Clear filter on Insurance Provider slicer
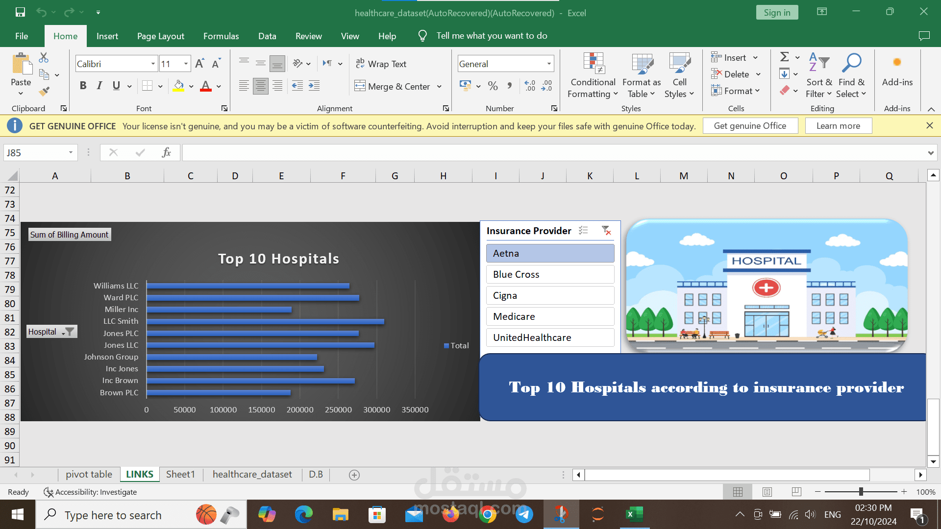The image size is (941, 529). click(606, 230)
